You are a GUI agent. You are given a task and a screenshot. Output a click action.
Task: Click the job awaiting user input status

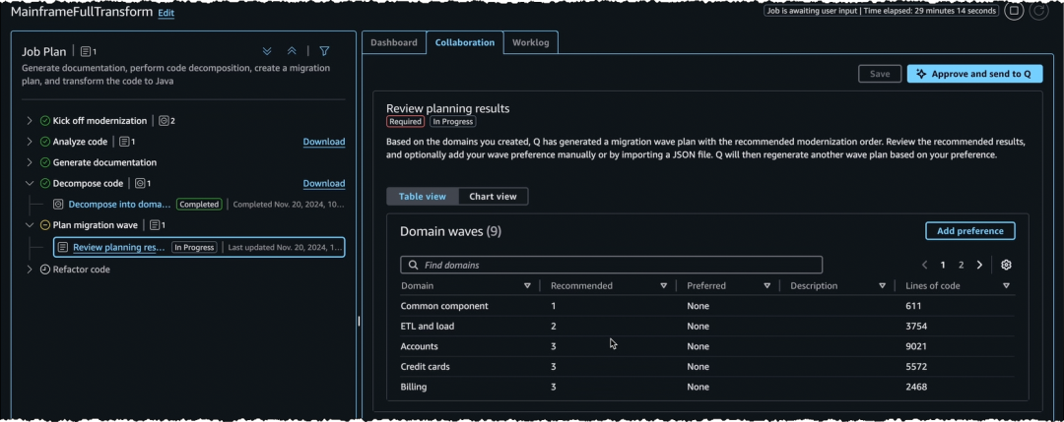point(882,11)
